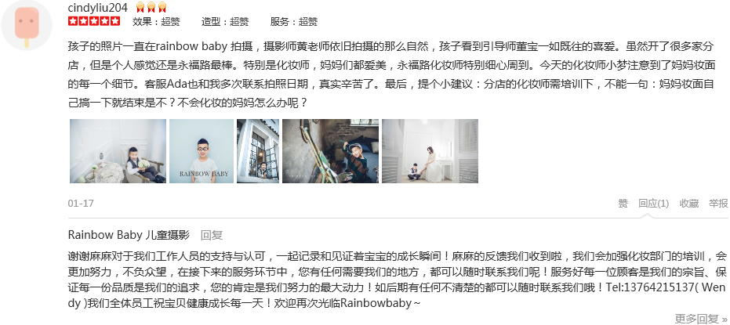Click the 服务：超赞 rating label
This screenshot has width=730, height=325.
(294, 21)
